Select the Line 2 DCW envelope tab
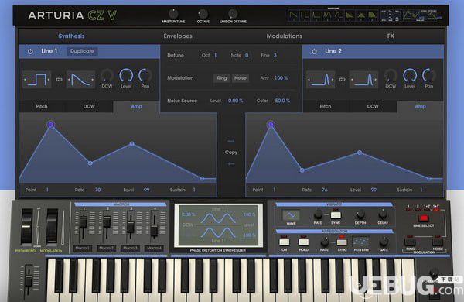Image resolution: width=464 pixels, height=302 pixels. click(373, 106)
